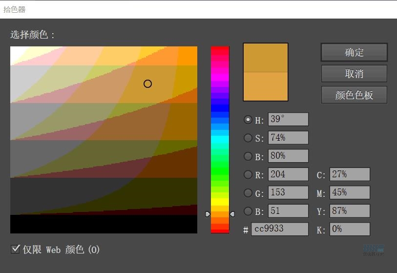
Task: Click the R value field showing 204
Action: [288, 174]
